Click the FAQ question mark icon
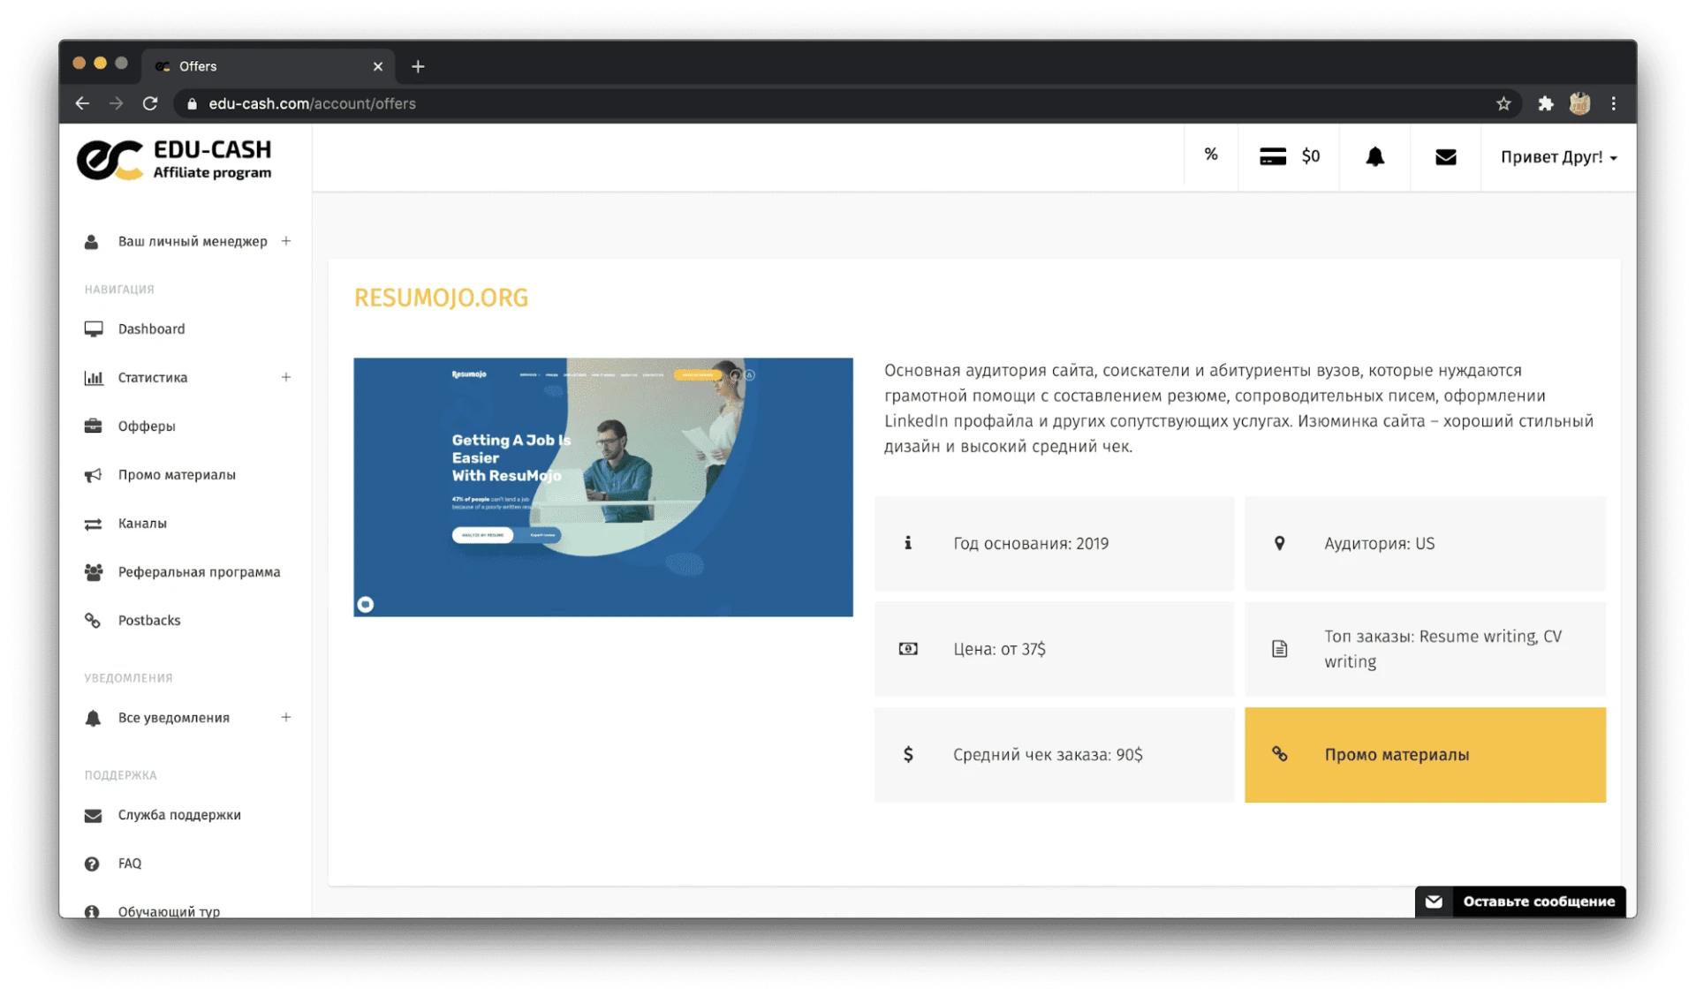Screen dimensions: 1696x996 tap(92, 864)
